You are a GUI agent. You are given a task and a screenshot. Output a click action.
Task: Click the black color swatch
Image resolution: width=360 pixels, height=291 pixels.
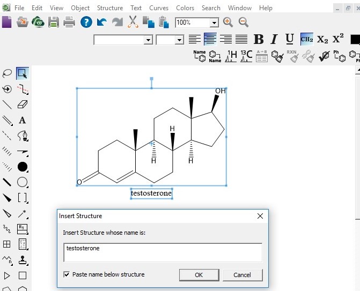(355, 40)
